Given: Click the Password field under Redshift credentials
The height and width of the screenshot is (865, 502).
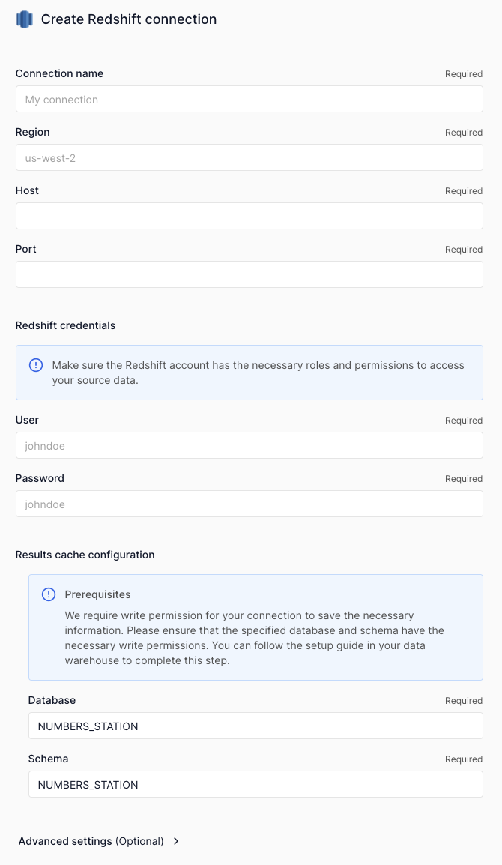Looking at the screenshot, I should [249, 504].
